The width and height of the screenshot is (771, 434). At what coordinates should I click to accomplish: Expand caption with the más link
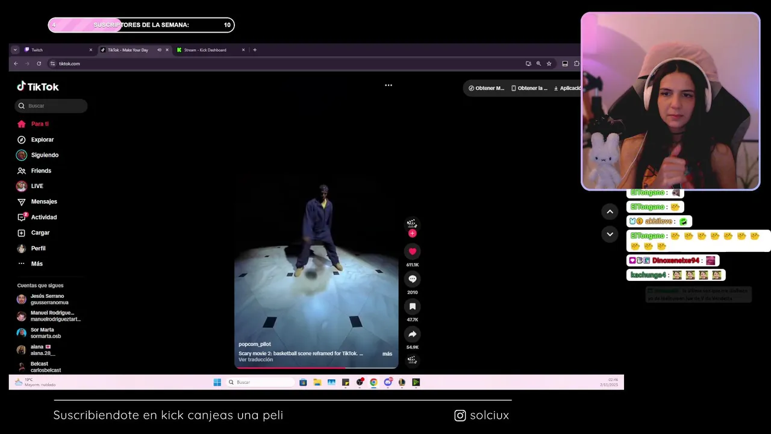tap(387, 354)
